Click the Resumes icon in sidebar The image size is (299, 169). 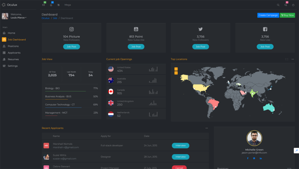coord(4,59)
